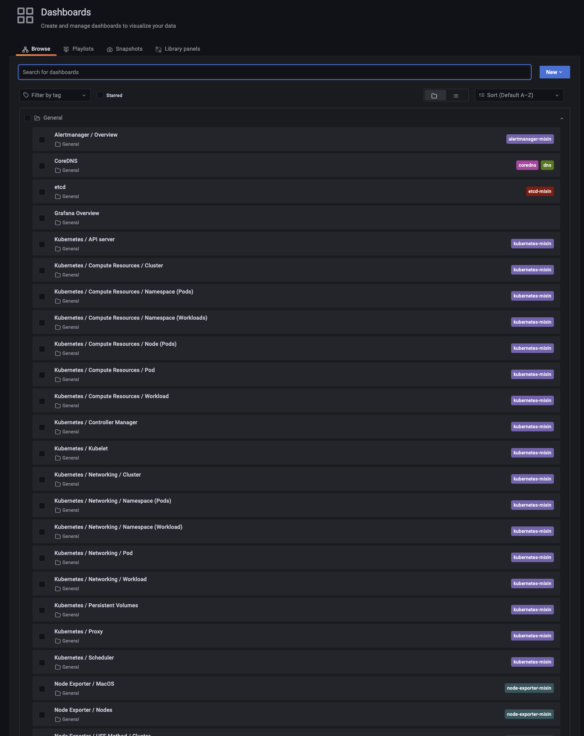Click the Dashboards grid icon in header
584x736 pixels.
click(x=25, y=15)
